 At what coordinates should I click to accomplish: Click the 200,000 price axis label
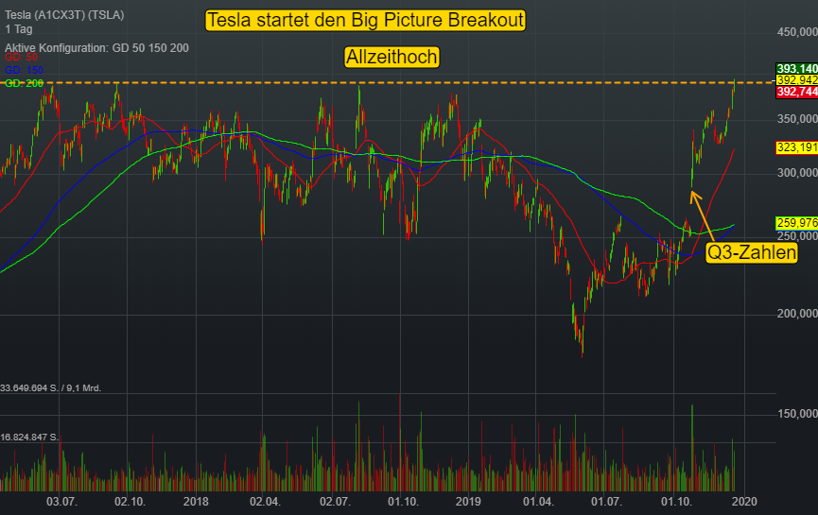pyautogui.click(x=797, y=314)
